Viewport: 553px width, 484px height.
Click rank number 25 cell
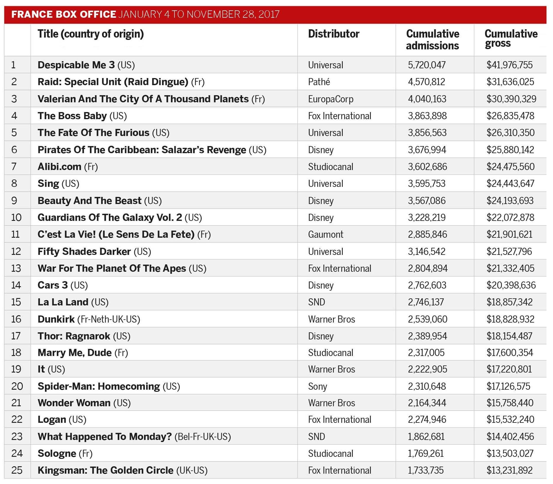click(17, 470)
